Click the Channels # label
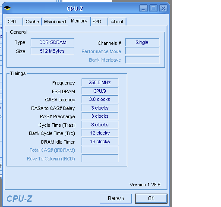This screenshot has width=221, height=207. [x=109, y=43]
